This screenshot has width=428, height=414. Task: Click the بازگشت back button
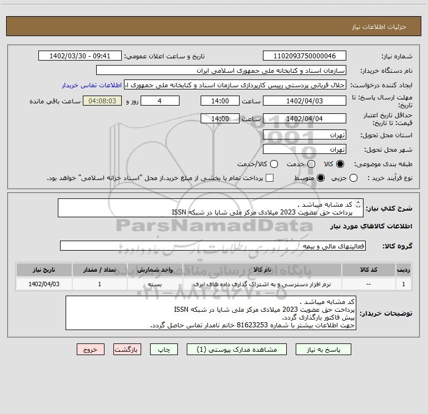click(127, 350)
